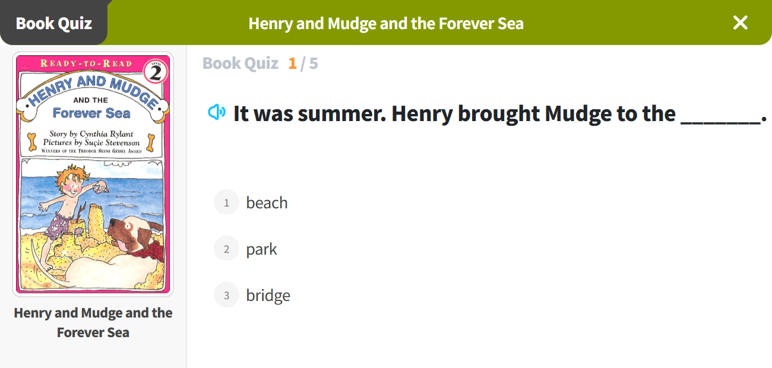Close the book quiz with the X

740,23
